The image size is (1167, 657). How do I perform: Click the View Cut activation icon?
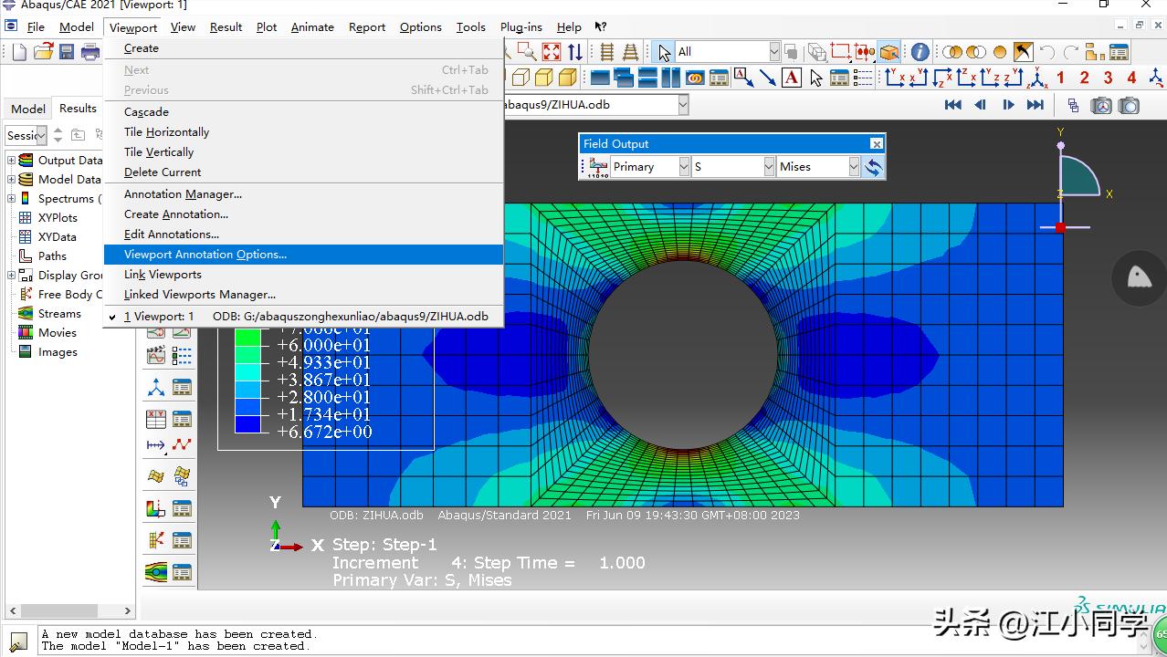156,508
